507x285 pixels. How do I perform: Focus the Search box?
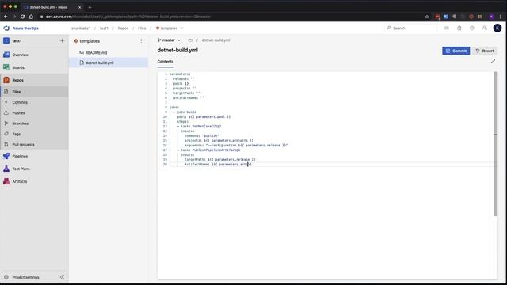[x=410, y=28]
